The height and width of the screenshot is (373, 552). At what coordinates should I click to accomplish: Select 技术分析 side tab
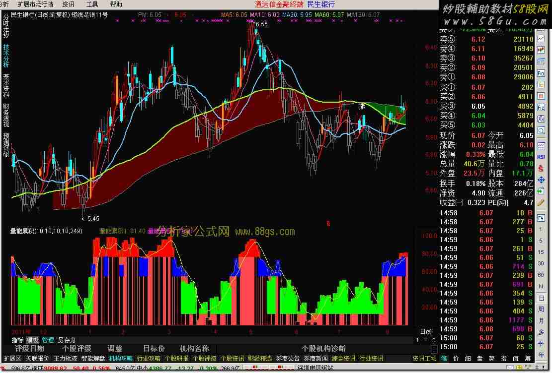pyautogui.click(x=6, y=56)
